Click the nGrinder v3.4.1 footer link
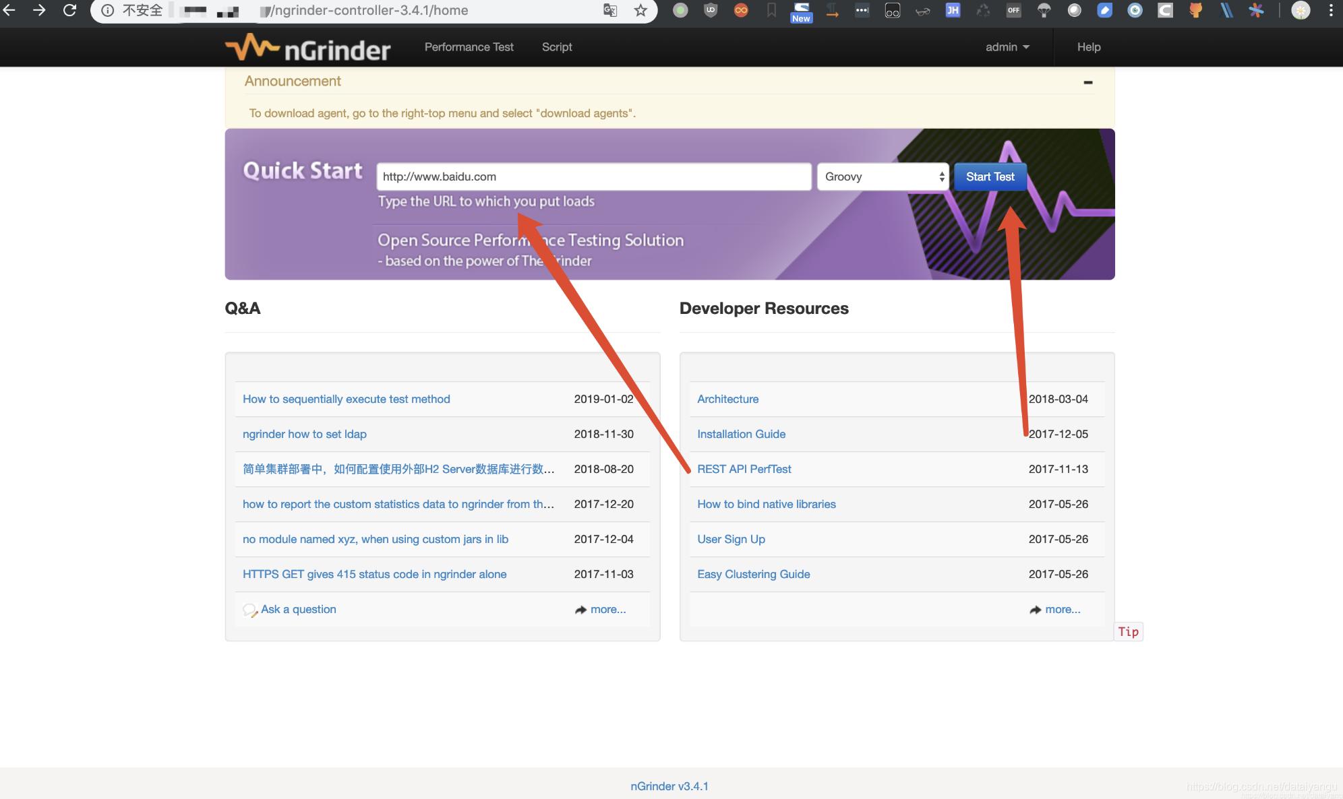This screenshot has width=1343, height=799. point(669,786)
